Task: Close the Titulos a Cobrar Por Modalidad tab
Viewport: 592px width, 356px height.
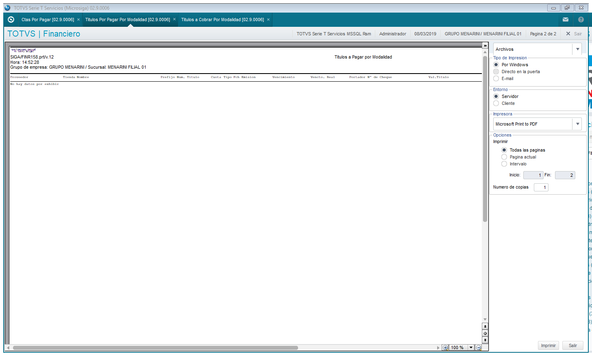Action: pyautogui.click(x=268, y=20)
